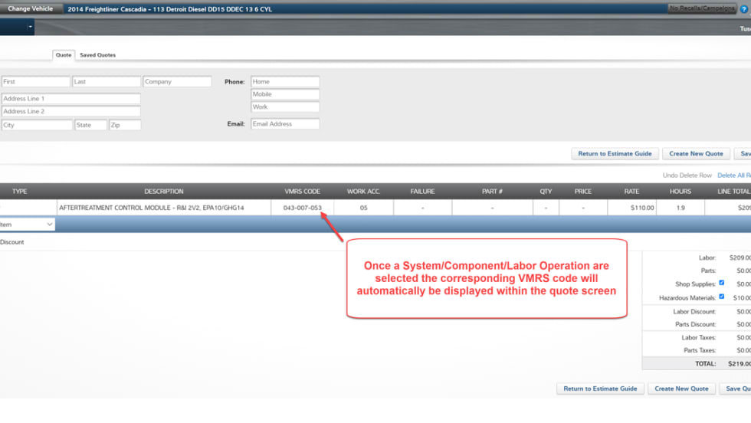Select the Quote tab
Screen dimensions: 751x423
pos(64,55)
